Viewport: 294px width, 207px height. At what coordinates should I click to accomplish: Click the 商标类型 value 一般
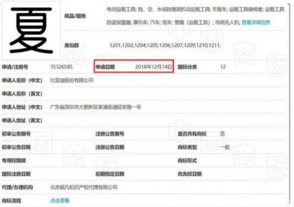coord(225,147)
